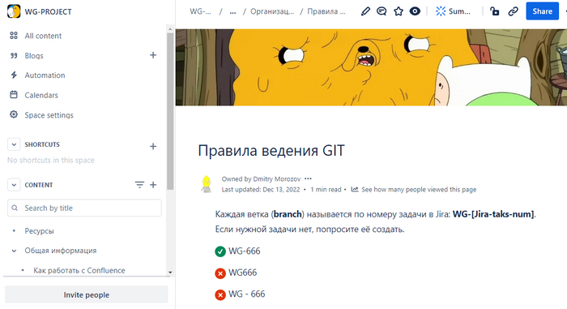Screen dimensions: 567x309
Task: Open Automation in sidebar
Action: 45,75
